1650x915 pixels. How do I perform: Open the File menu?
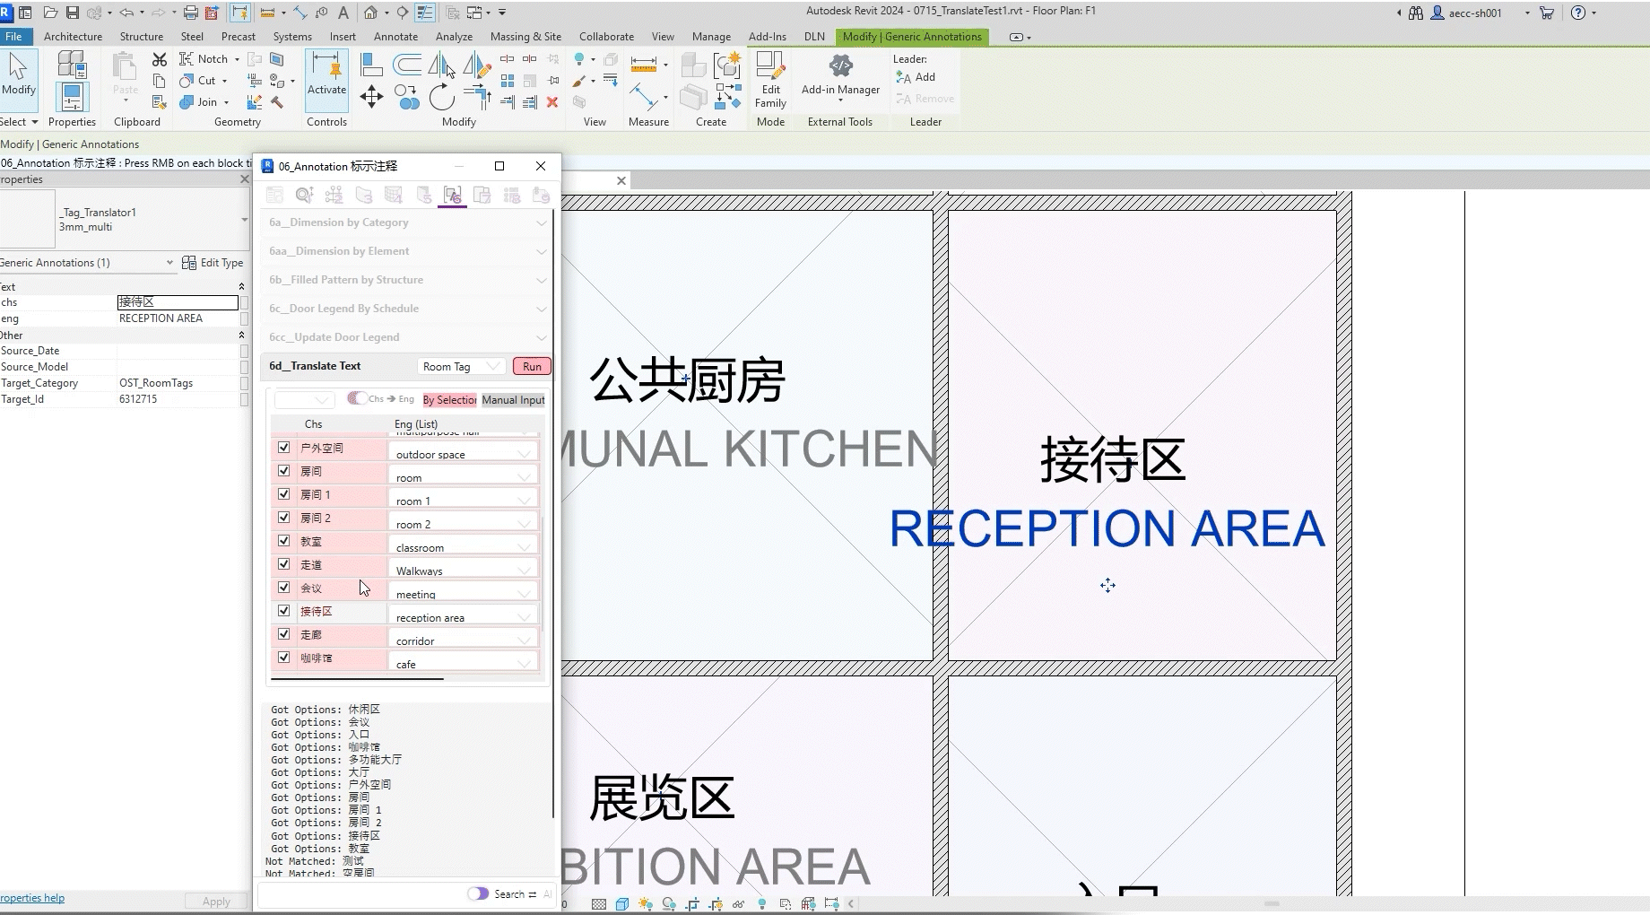tap(14, 37)
